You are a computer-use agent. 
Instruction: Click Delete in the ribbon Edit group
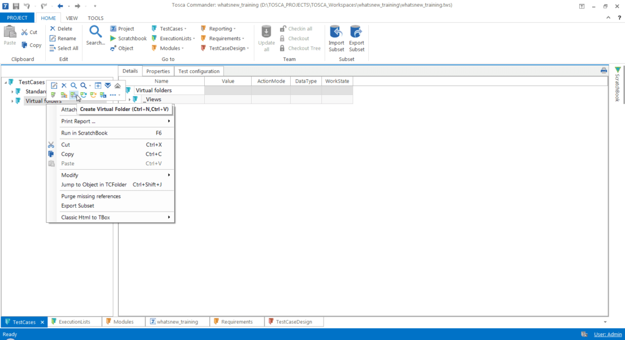(x=61, y=28)
